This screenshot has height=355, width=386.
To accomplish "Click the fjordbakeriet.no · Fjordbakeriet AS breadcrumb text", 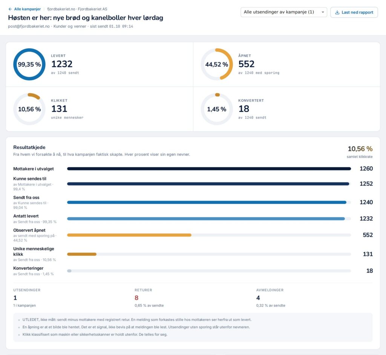I will [77, 9].
